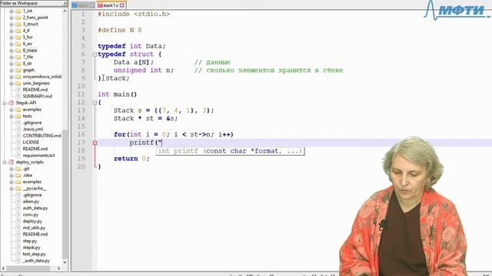Click the .idea folder icon

coord(18,176)
